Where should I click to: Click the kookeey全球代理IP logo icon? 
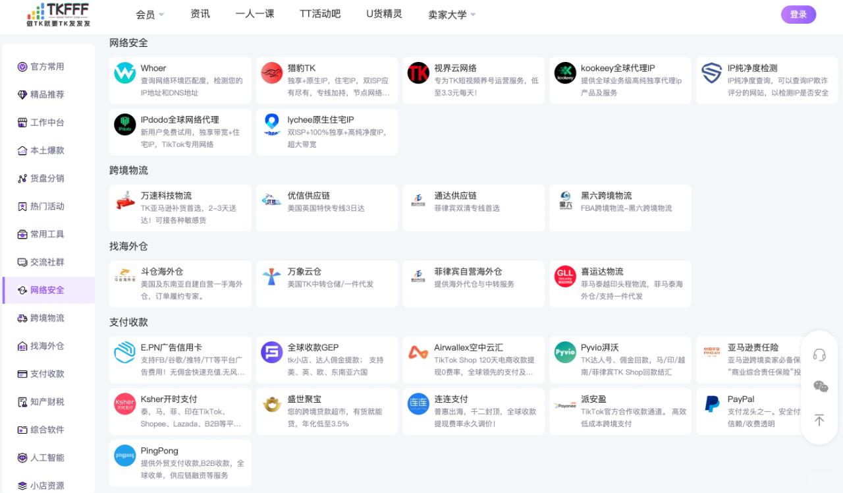(x=565, y=73)
